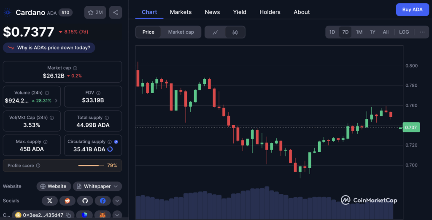Switch to the Yield tab
The height and width of the screenshot is (220, 432).
pos(240,12)
